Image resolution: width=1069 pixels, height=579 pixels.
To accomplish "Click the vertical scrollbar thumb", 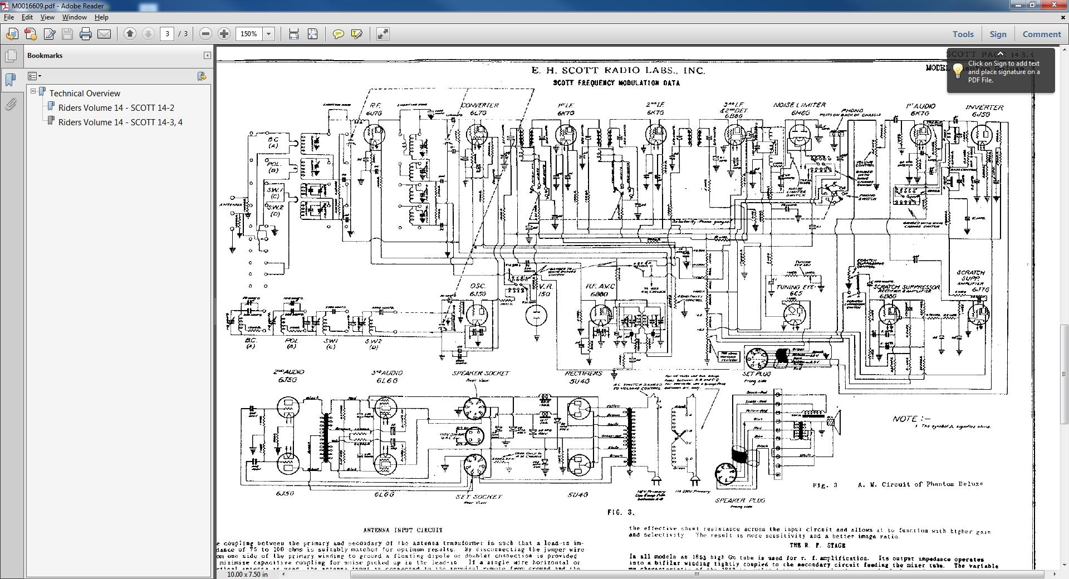I will tap(1065, 374).
